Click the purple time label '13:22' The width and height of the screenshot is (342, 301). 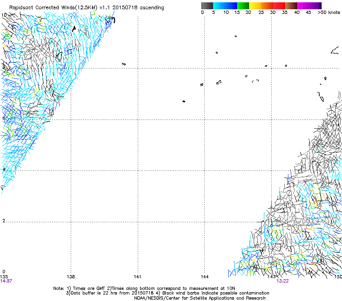282,281
